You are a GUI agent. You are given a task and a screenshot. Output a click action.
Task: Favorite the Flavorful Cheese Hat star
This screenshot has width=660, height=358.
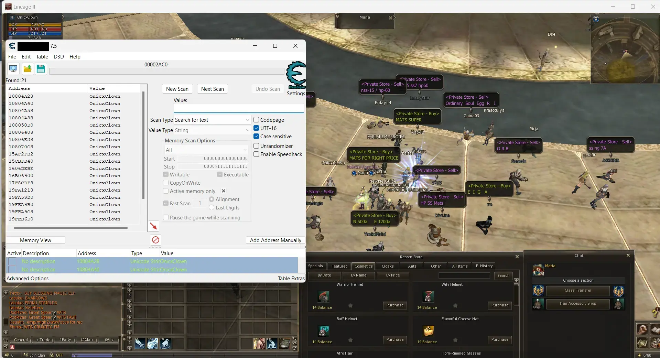[x=455, y=340]
